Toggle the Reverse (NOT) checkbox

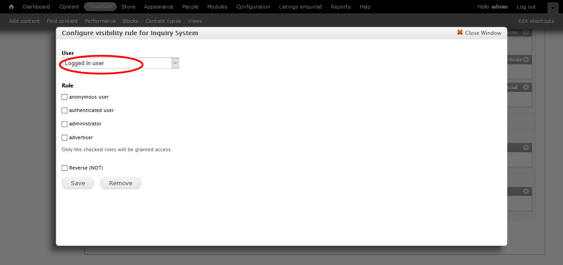pos(65,168)
